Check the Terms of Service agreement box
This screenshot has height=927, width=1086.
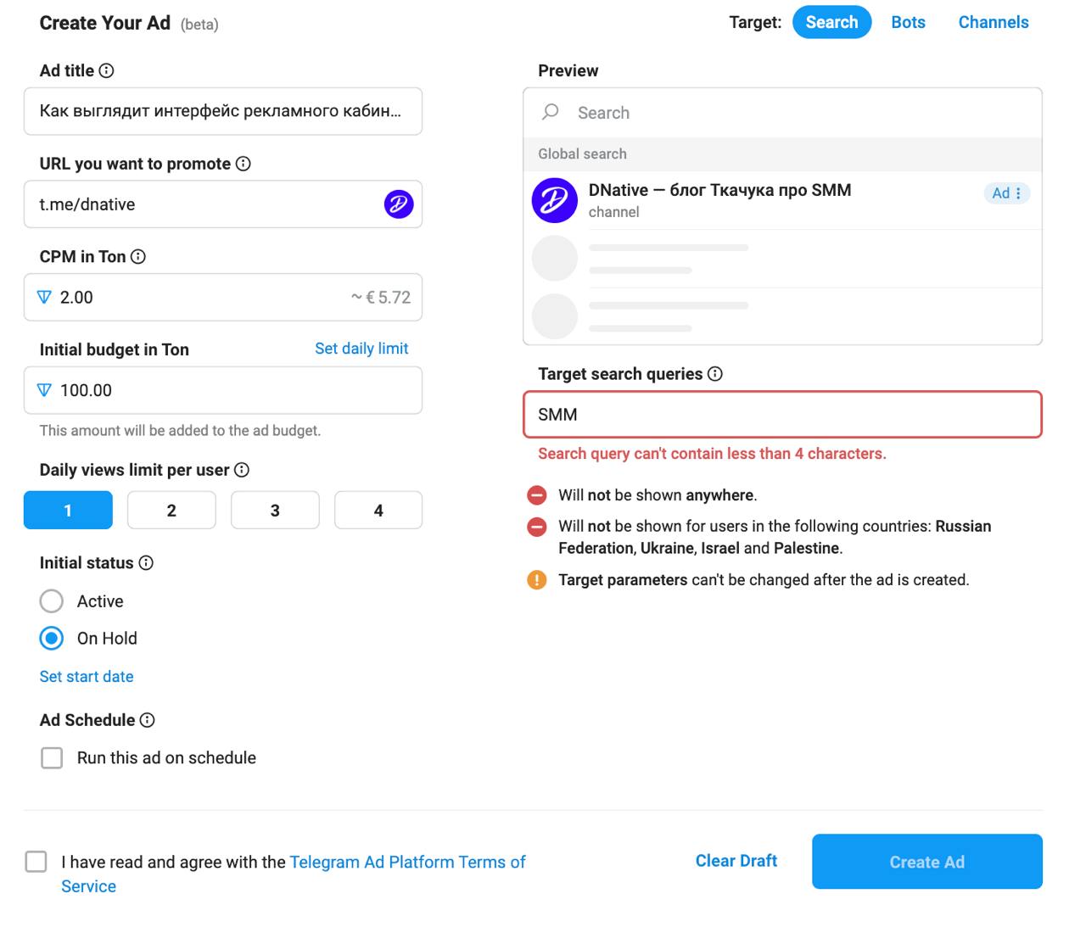click(36, 861)
